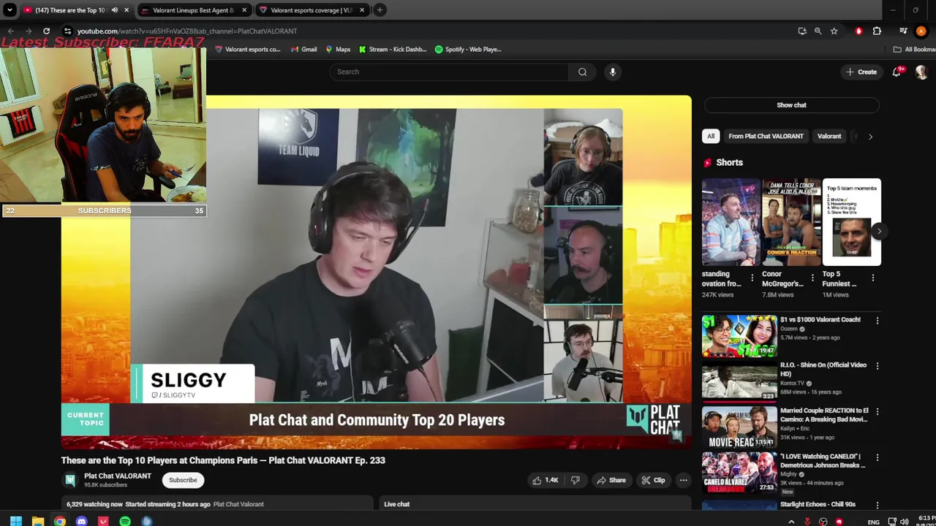936x526 pixels.
Task: Close the YouTube browser tab
Action: (127, 10)
